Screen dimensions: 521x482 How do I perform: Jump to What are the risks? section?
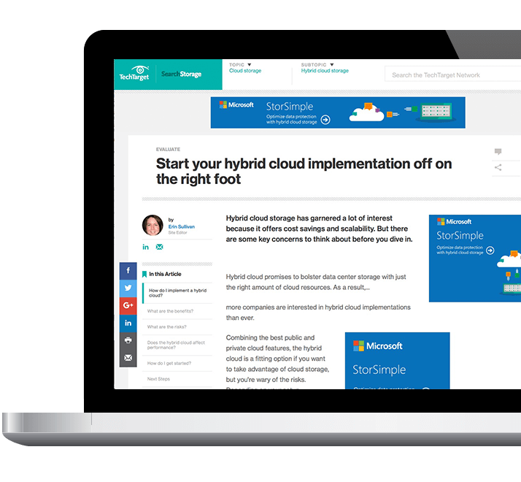[x=167, y=326]
